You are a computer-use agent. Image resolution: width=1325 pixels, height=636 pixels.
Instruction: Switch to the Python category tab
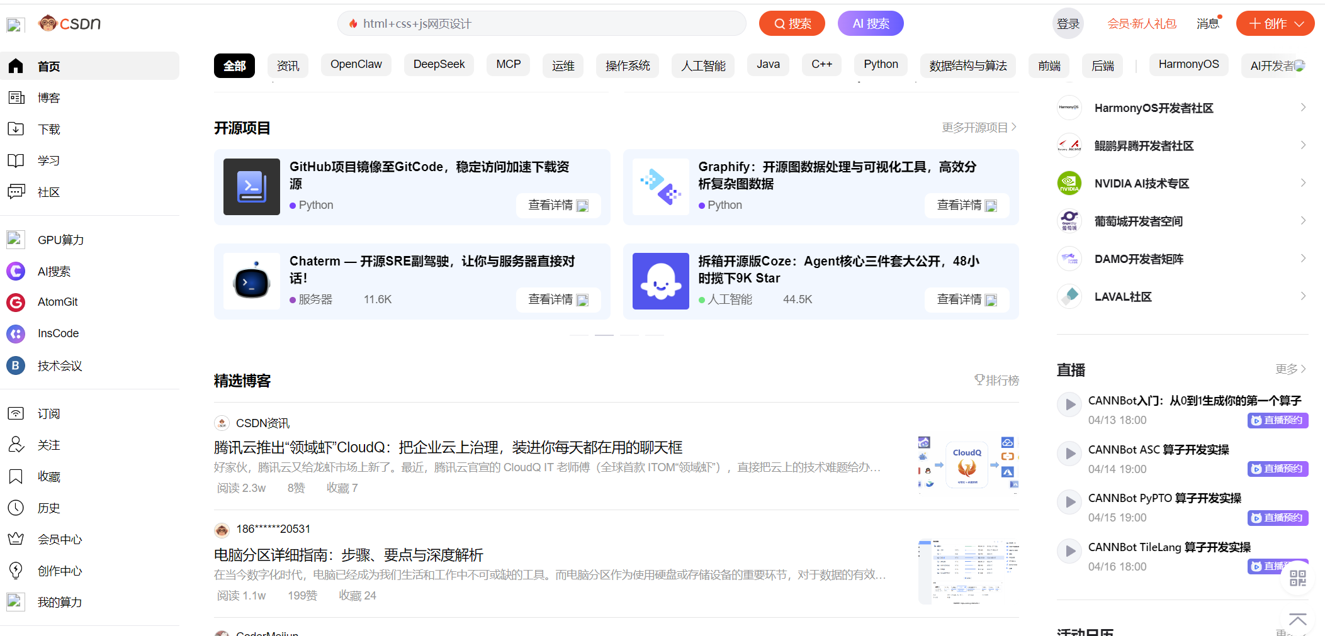coord(880,65)
